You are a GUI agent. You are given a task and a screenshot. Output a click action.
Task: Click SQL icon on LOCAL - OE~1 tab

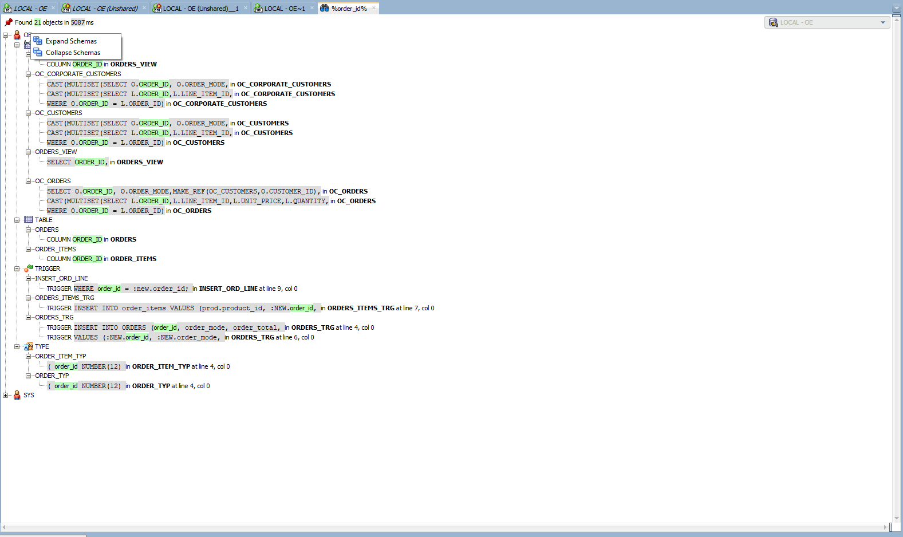[x=258, y=9]
